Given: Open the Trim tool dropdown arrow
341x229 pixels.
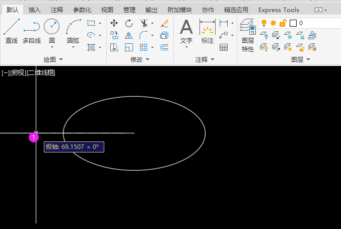Looking at the screenshot, I should pyautogui.click(x=152, y=23).
